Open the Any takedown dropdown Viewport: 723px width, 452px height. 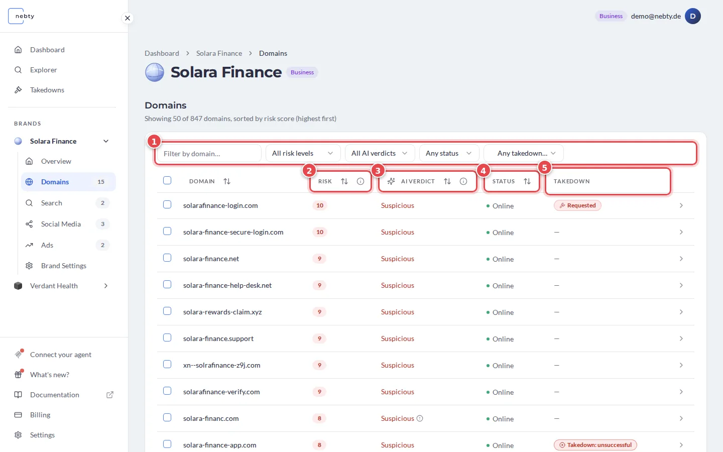coord(524,153)
